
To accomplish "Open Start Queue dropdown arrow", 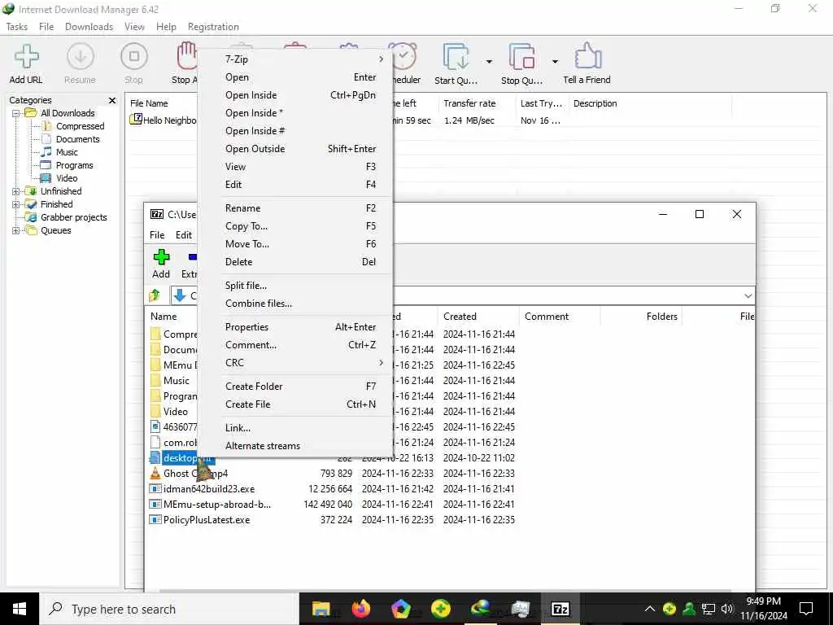I will (x=489, y=62).
